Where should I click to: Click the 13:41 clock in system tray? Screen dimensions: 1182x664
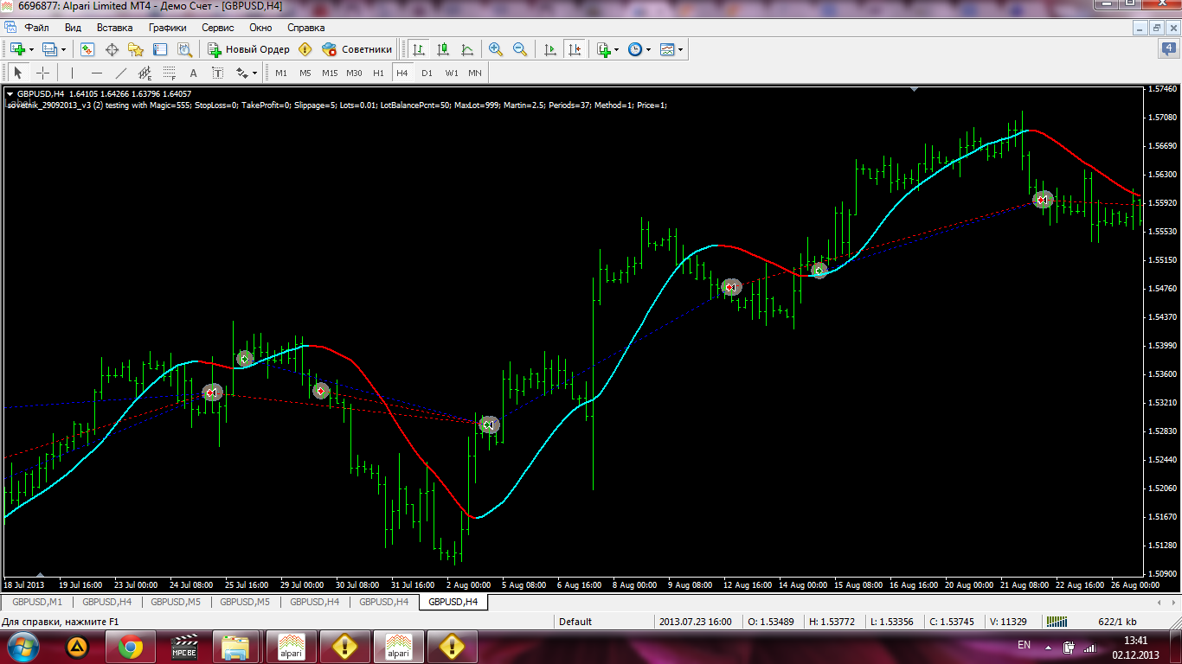click(x=1134, y=640)
